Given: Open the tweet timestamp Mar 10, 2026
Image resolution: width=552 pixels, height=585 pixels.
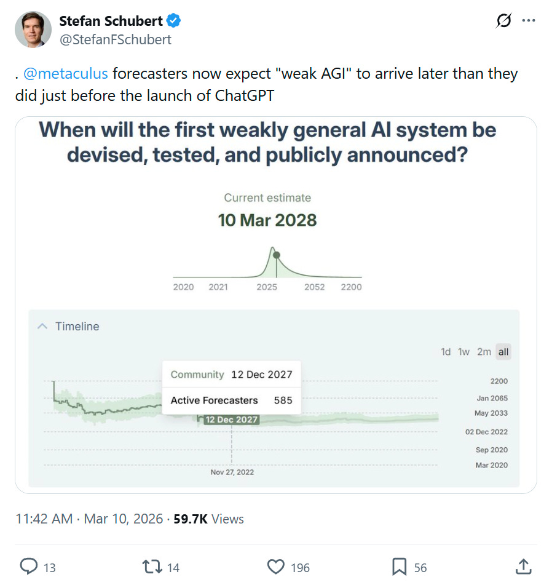Looking at the screenshot, I should coord(124,519).
